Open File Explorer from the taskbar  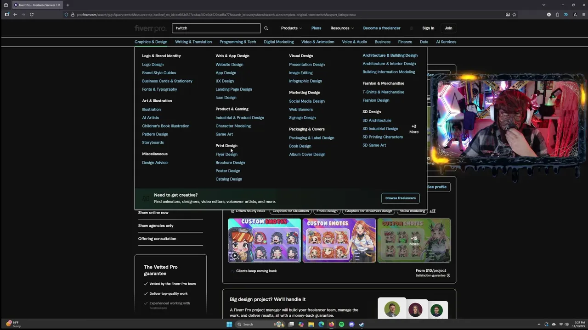click(311, 324)
